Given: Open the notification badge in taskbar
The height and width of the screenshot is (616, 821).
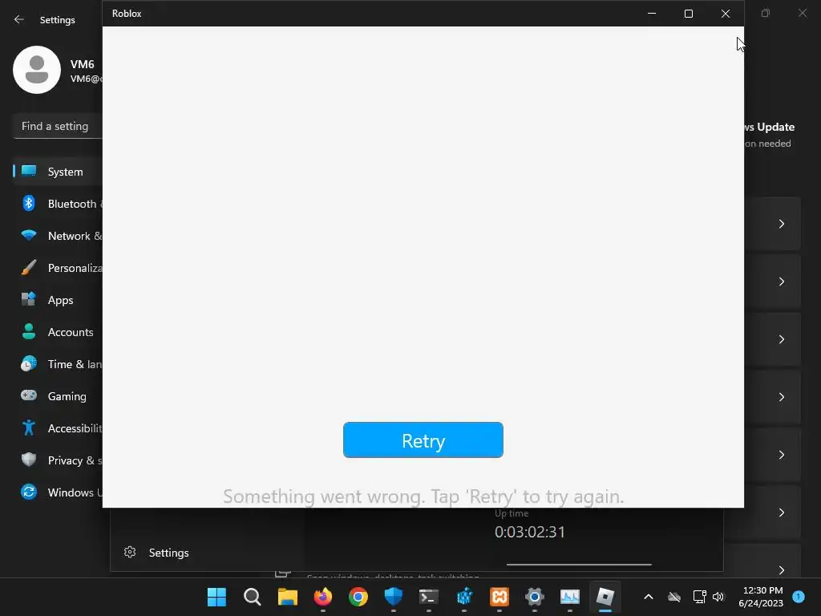Looking at the screenshot, I should click(x=799, y=597).
